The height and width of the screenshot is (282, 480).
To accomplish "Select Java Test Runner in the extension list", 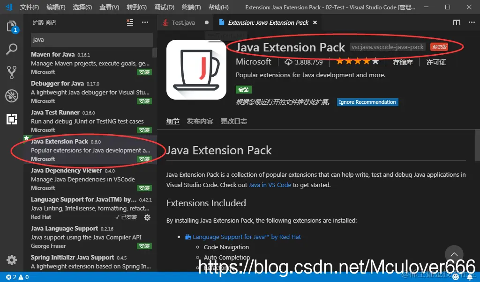I will [90, 121].
